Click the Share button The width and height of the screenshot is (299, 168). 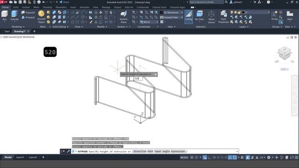[64, 2]
